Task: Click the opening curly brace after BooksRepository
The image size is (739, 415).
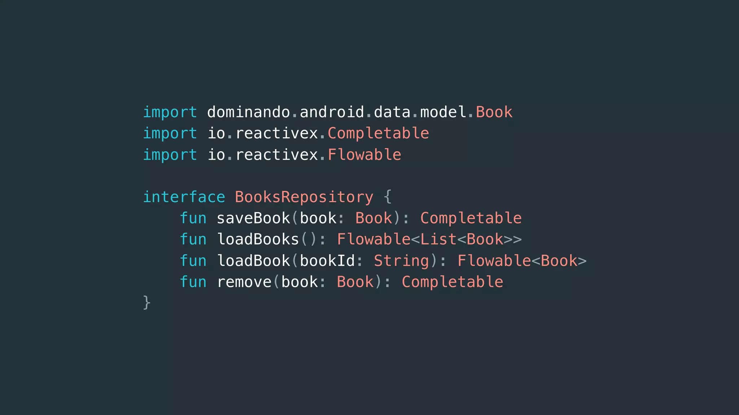Action: tap(388, 197)
